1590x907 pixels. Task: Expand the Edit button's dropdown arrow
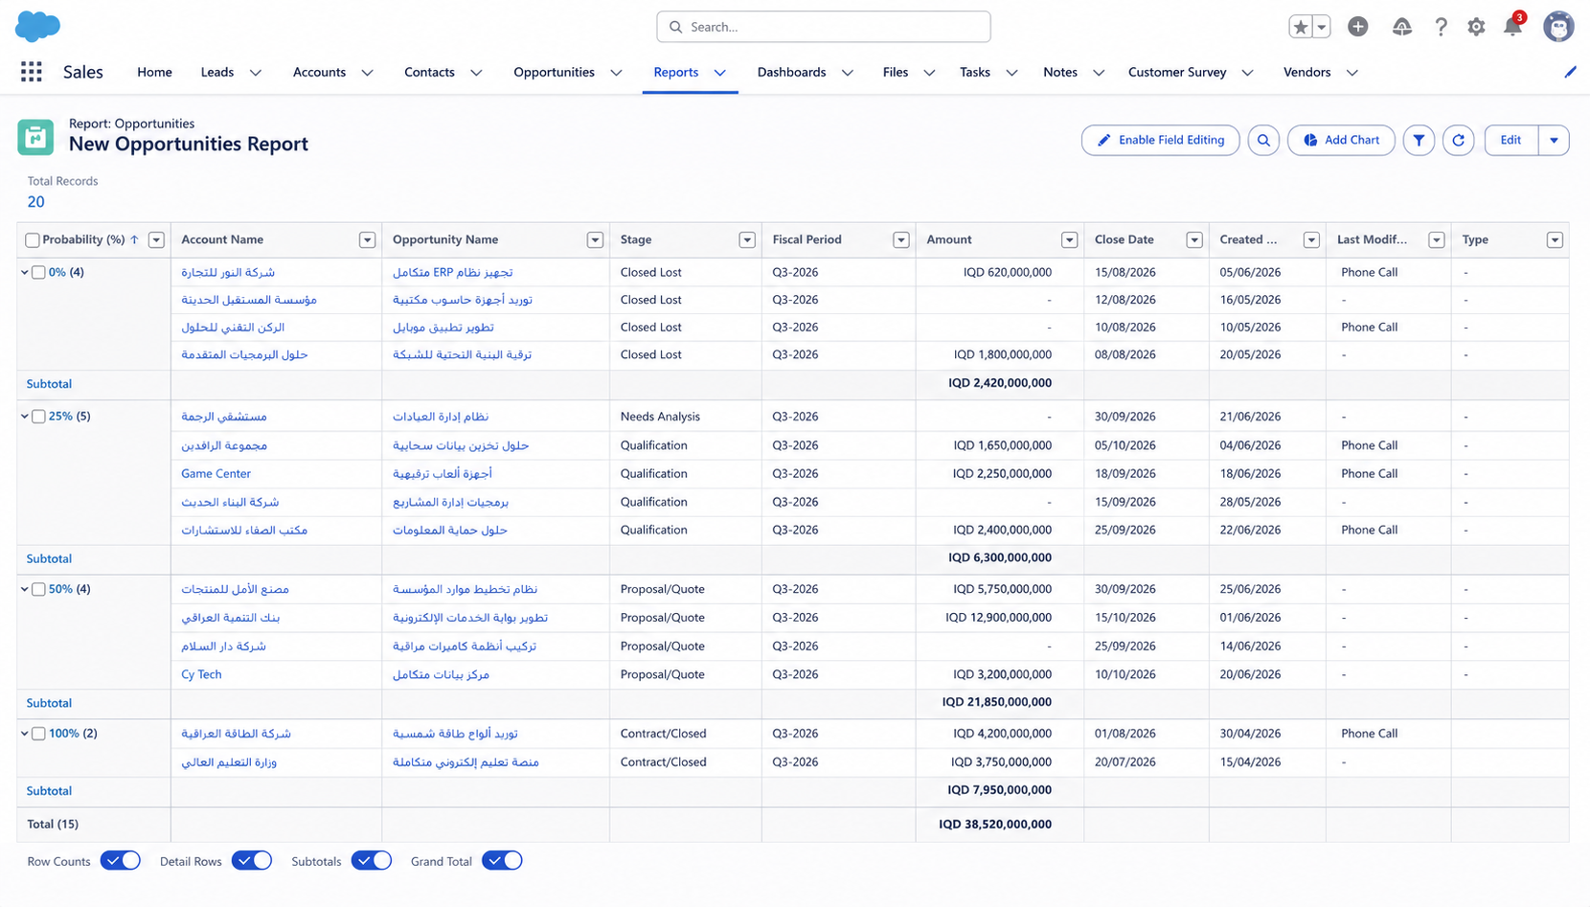point(1554,140)
